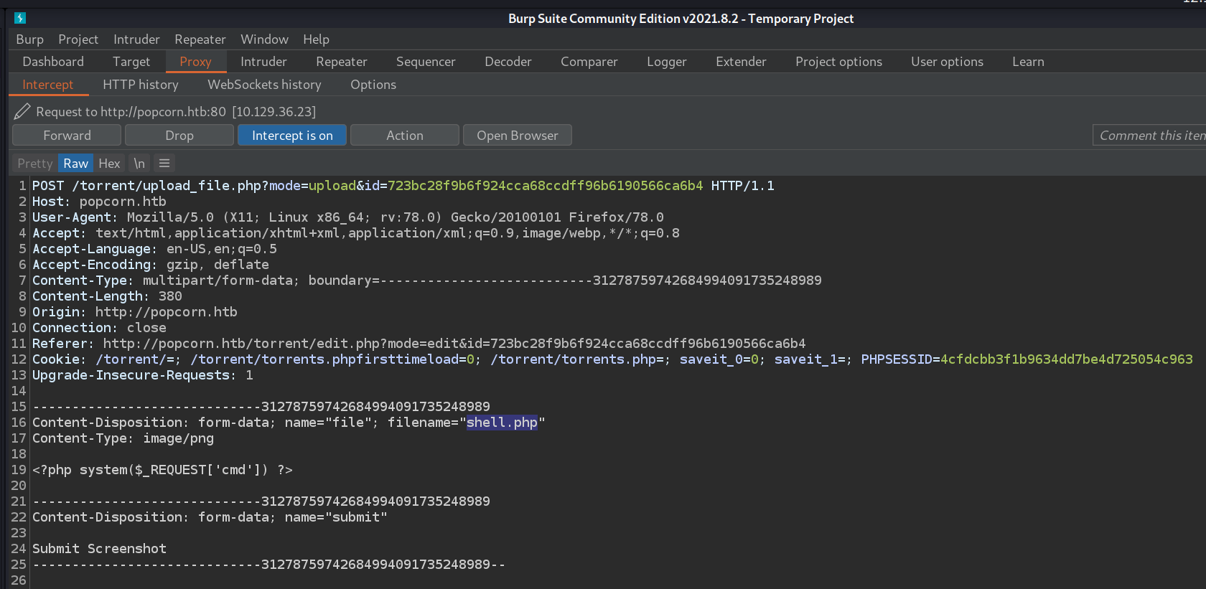Screen dimensions: 1206x589
Task: Open the WebSockets history sub-tab
Action: coord(264,85)
